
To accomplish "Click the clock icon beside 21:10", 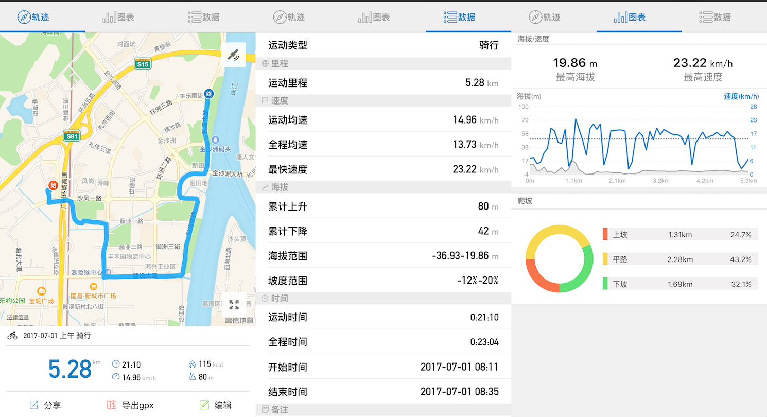I will click(116, 364).
